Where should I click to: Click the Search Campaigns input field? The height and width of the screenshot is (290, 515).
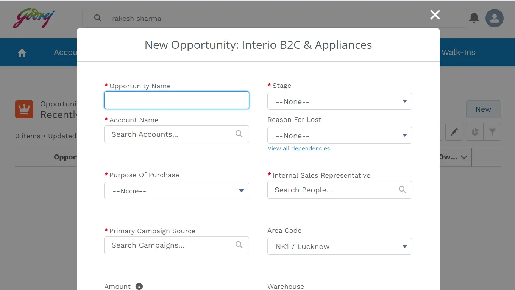[176, 245]
